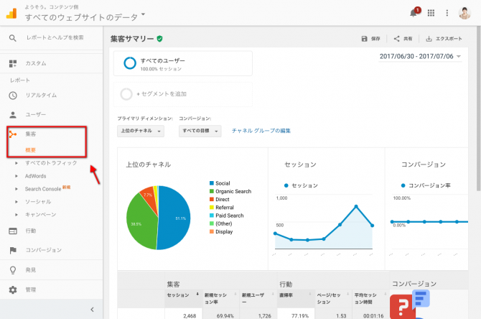Screen dimensions: 481x319
Task: Sort by the ページ/セッション column header
Action: [333, 298]
